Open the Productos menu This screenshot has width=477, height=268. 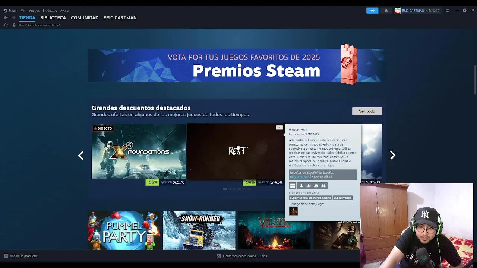coord(50,10)
